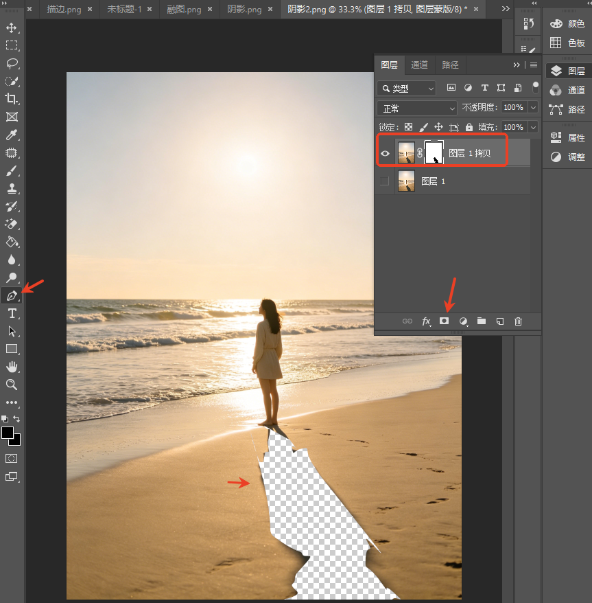Switch to the 融图.png document tab

pyautogui.click(x=184, y=9)
